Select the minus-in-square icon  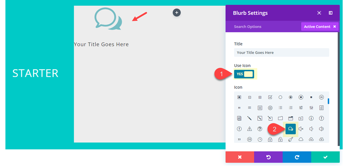click(249, 97)
